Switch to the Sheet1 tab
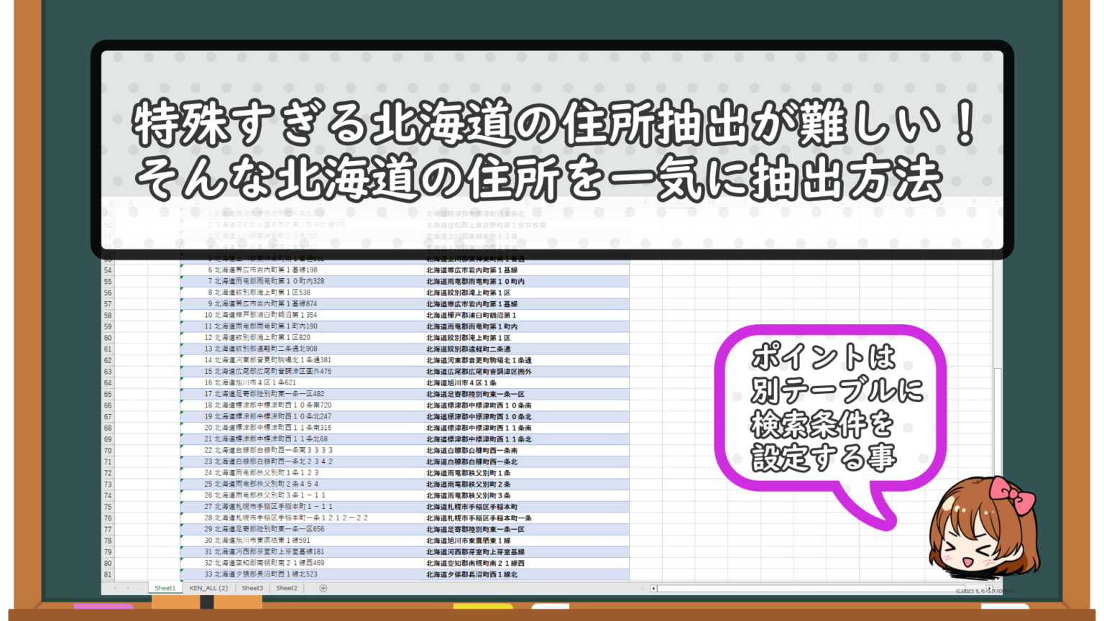The width and height of the screenshot is (1104, 621). tap(165, 588)
